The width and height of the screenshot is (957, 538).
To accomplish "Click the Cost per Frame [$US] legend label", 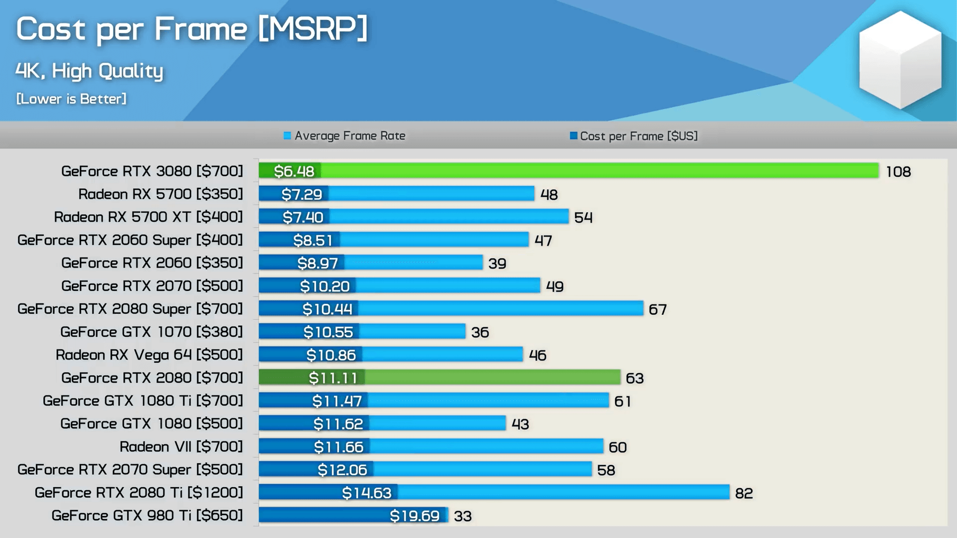I will [638, 136].
